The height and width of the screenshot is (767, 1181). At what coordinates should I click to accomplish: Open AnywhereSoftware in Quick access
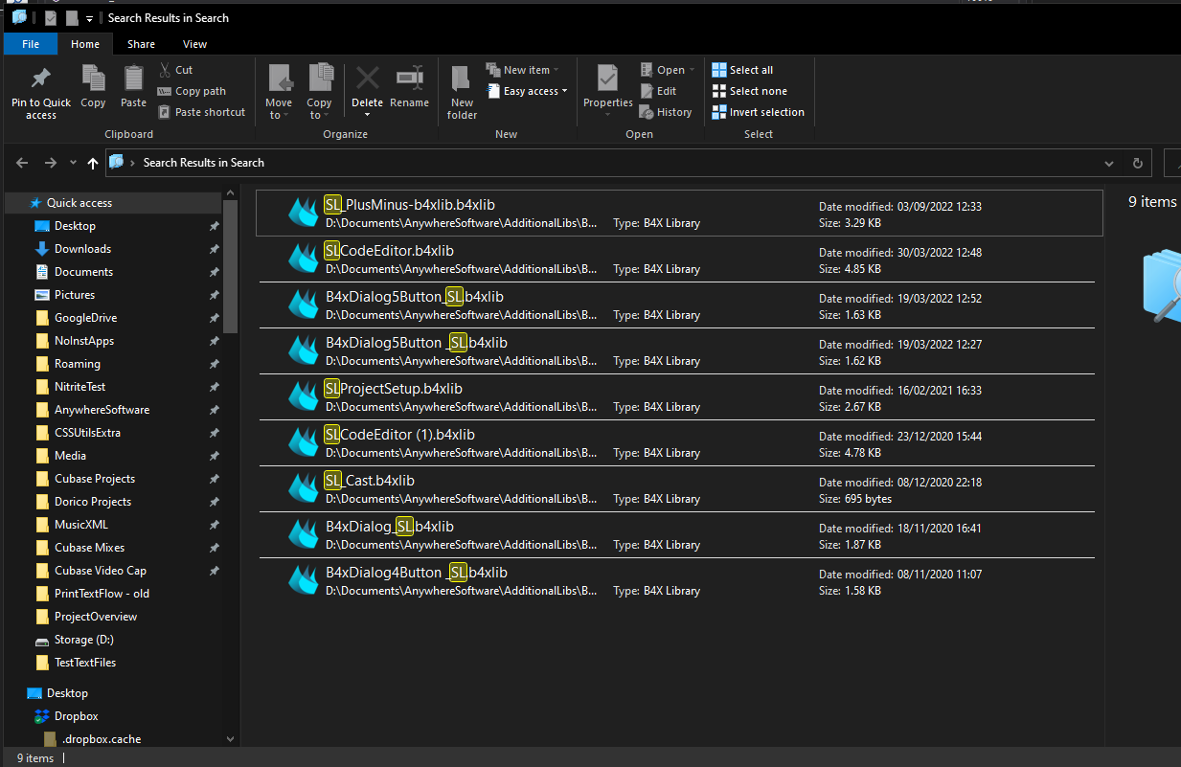coord(102,410)
